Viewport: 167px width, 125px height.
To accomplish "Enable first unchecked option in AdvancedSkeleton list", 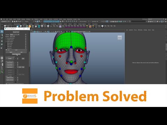I will [6, 43].
